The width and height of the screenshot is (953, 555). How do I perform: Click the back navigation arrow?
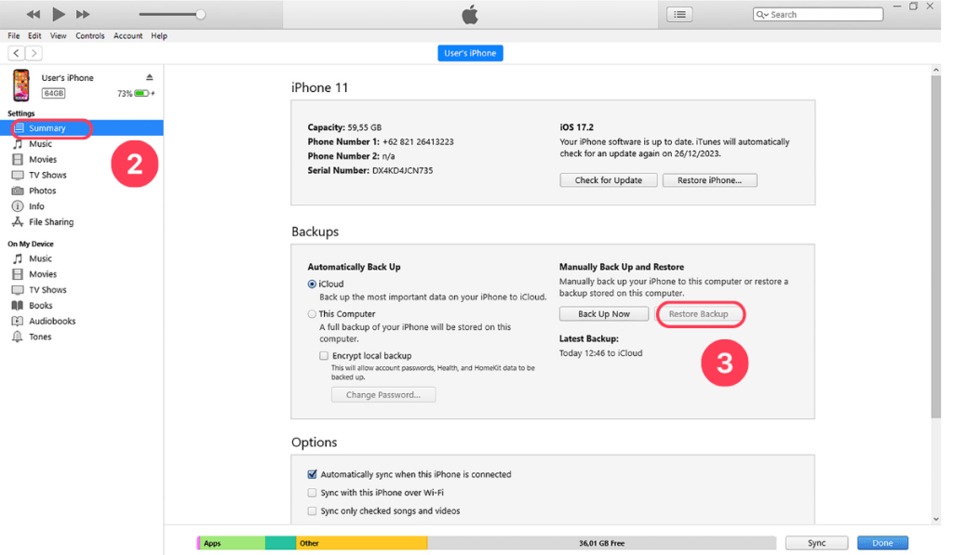click(x=15, y=53)
